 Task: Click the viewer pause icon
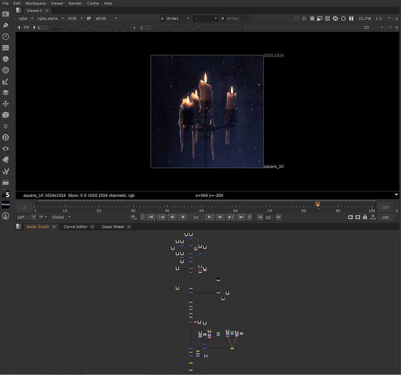(351, 18)
